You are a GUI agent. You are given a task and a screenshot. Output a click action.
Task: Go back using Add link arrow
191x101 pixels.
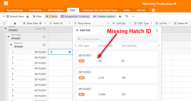[x=77, y=30]
